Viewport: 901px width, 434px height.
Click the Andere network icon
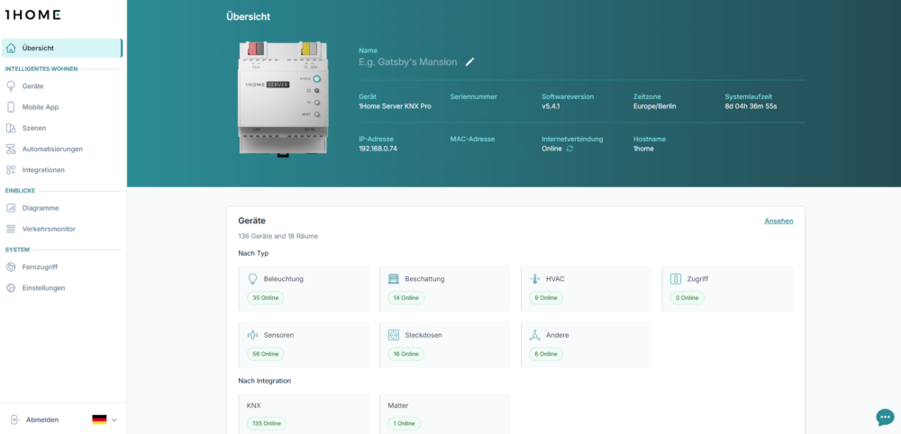pos(535,335)
